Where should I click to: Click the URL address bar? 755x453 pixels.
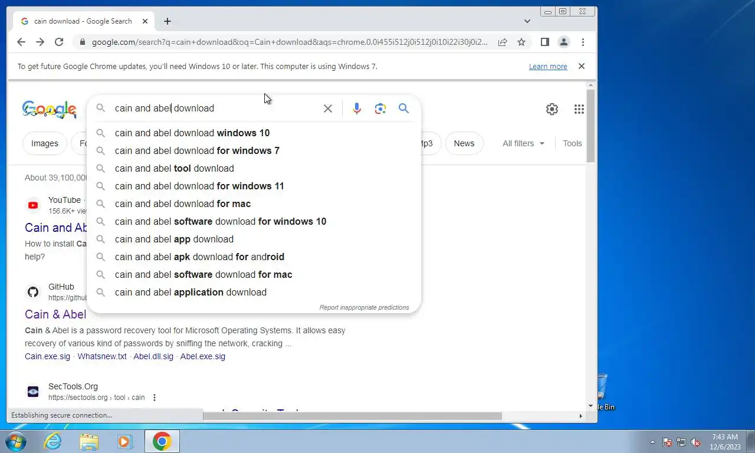pyautogui.click(x=290, y=42)
